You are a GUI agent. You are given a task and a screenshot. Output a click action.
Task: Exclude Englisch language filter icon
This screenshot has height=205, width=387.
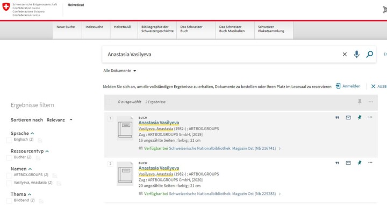pos(40,140)
